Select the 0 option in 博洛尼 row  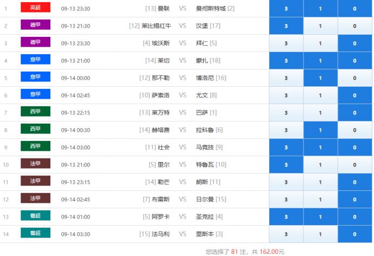(354, 78)
